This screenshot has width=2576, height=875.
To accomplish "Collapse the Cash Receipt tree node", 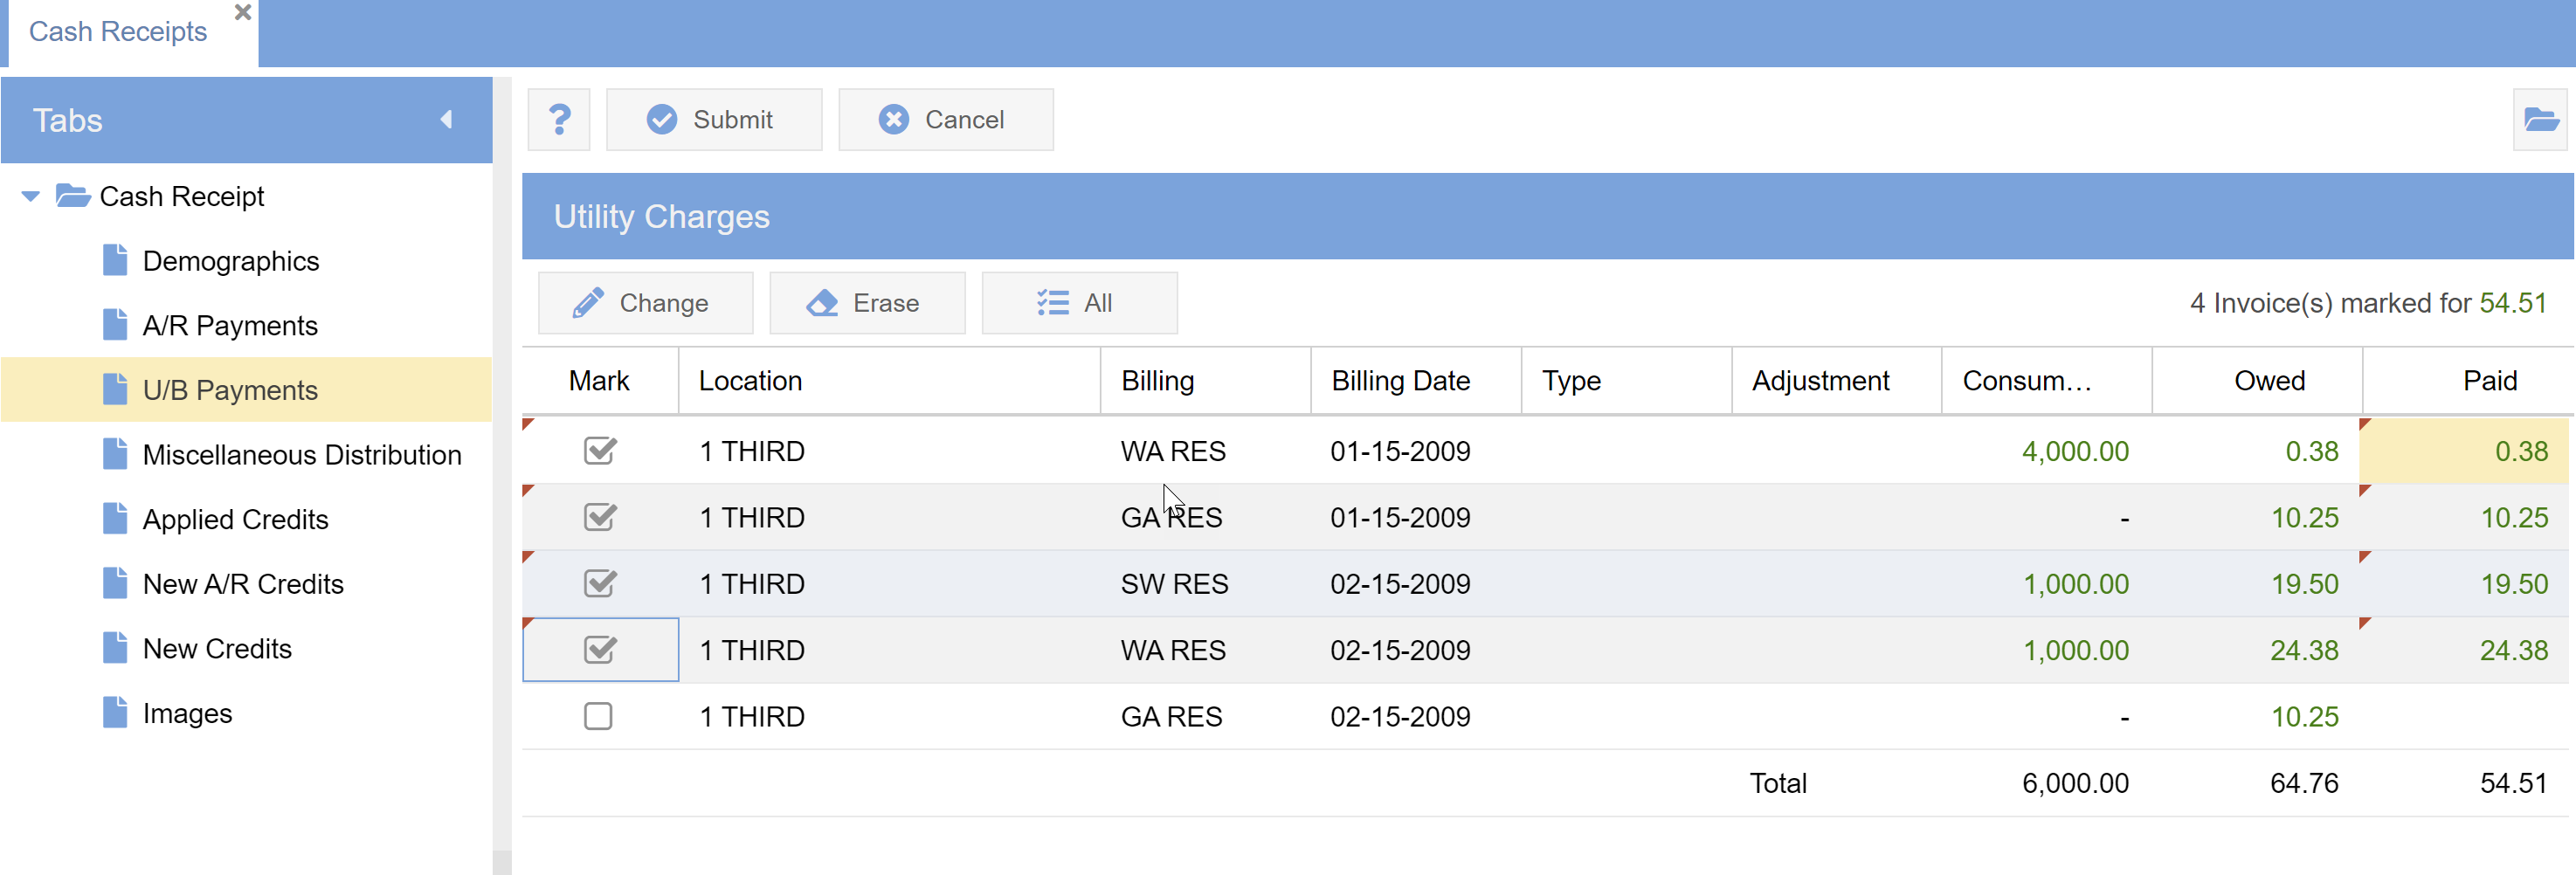I will (x=31, y=196).
